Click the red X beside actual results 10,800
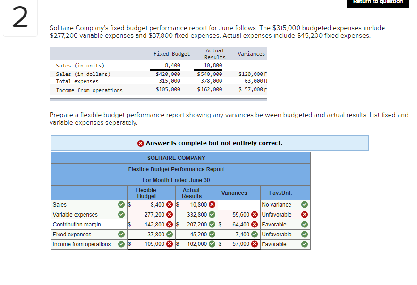 211,204
